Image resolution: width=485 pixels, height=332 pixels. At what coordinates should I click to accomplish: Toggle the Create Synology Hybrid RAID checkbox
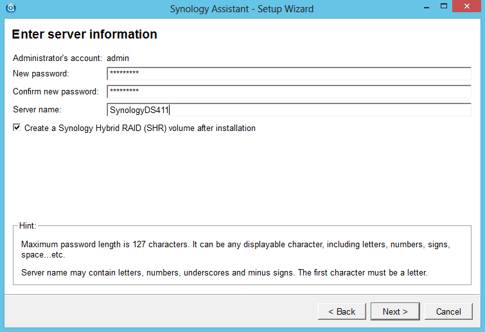coord(17,128)
